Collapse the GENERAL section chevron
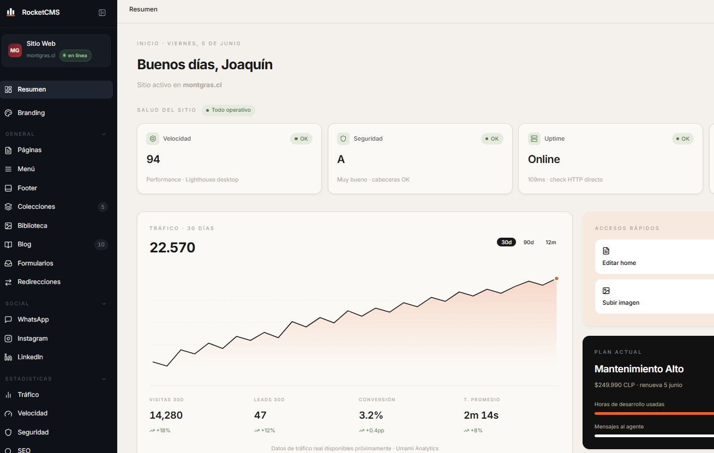The height and width of the screenshot is (453, 714). point(104,134)
